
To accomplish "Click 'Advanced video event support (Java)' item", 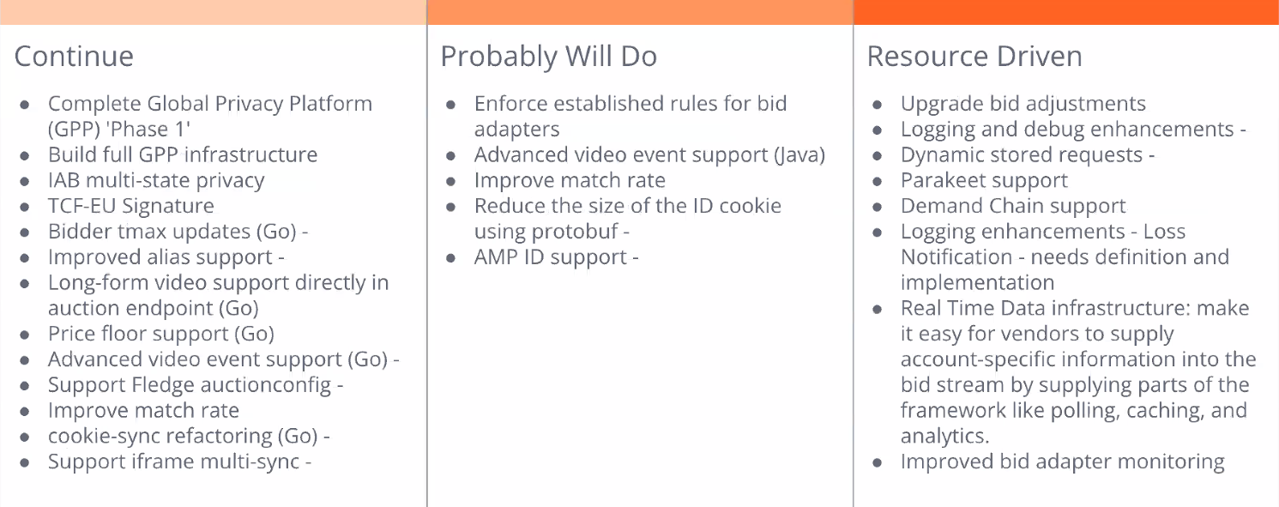I will point(649,155).
